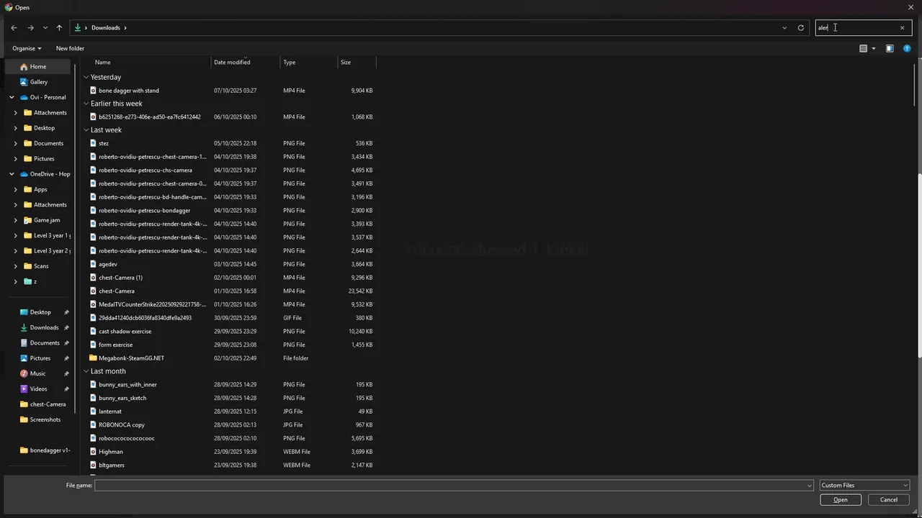Open the address bar history dropdown

coord(784,28)
